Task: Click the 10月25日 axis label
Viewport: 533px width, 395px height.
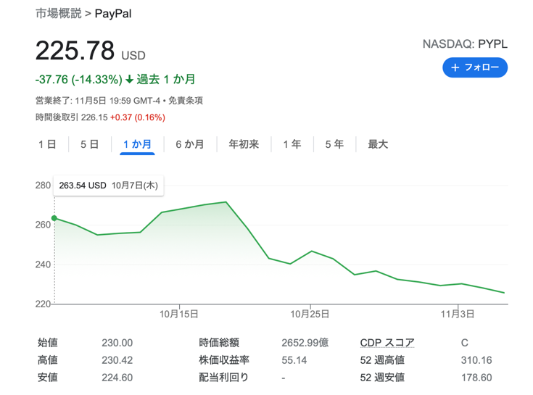Action: click(x=310, y=314)
